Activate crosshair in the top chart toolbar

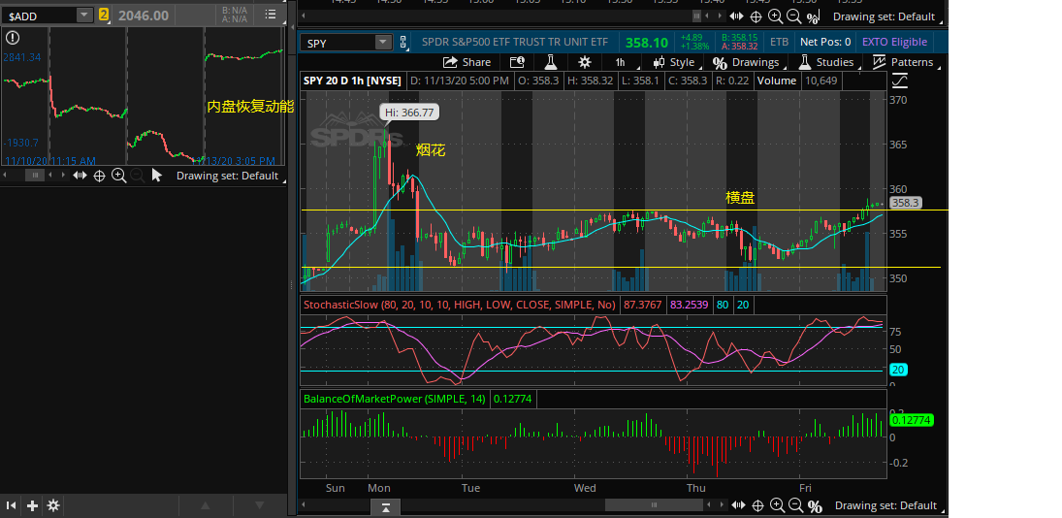pyautogui.click(x=756, y=16)
